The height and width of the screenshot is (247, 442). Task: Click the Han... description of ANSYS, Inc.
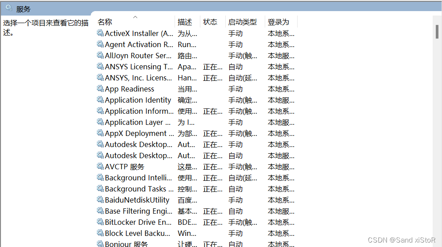[x=187, y=78]
